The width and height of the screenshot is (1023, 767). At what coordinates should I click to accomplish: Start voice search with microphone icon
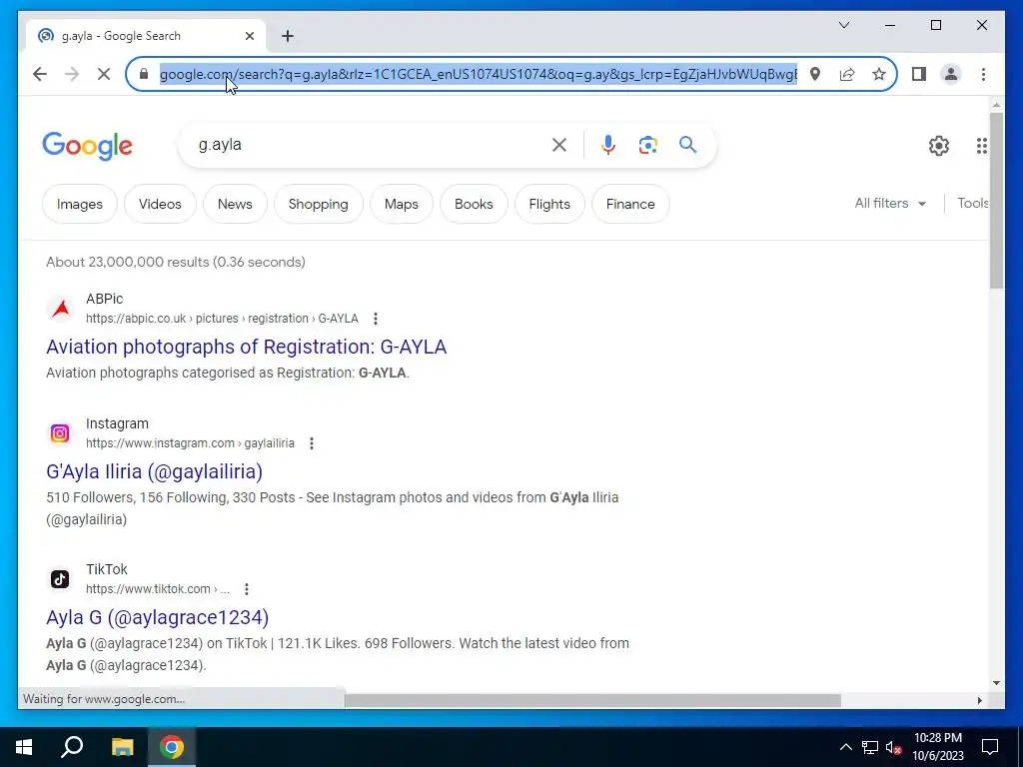[608, 145]
